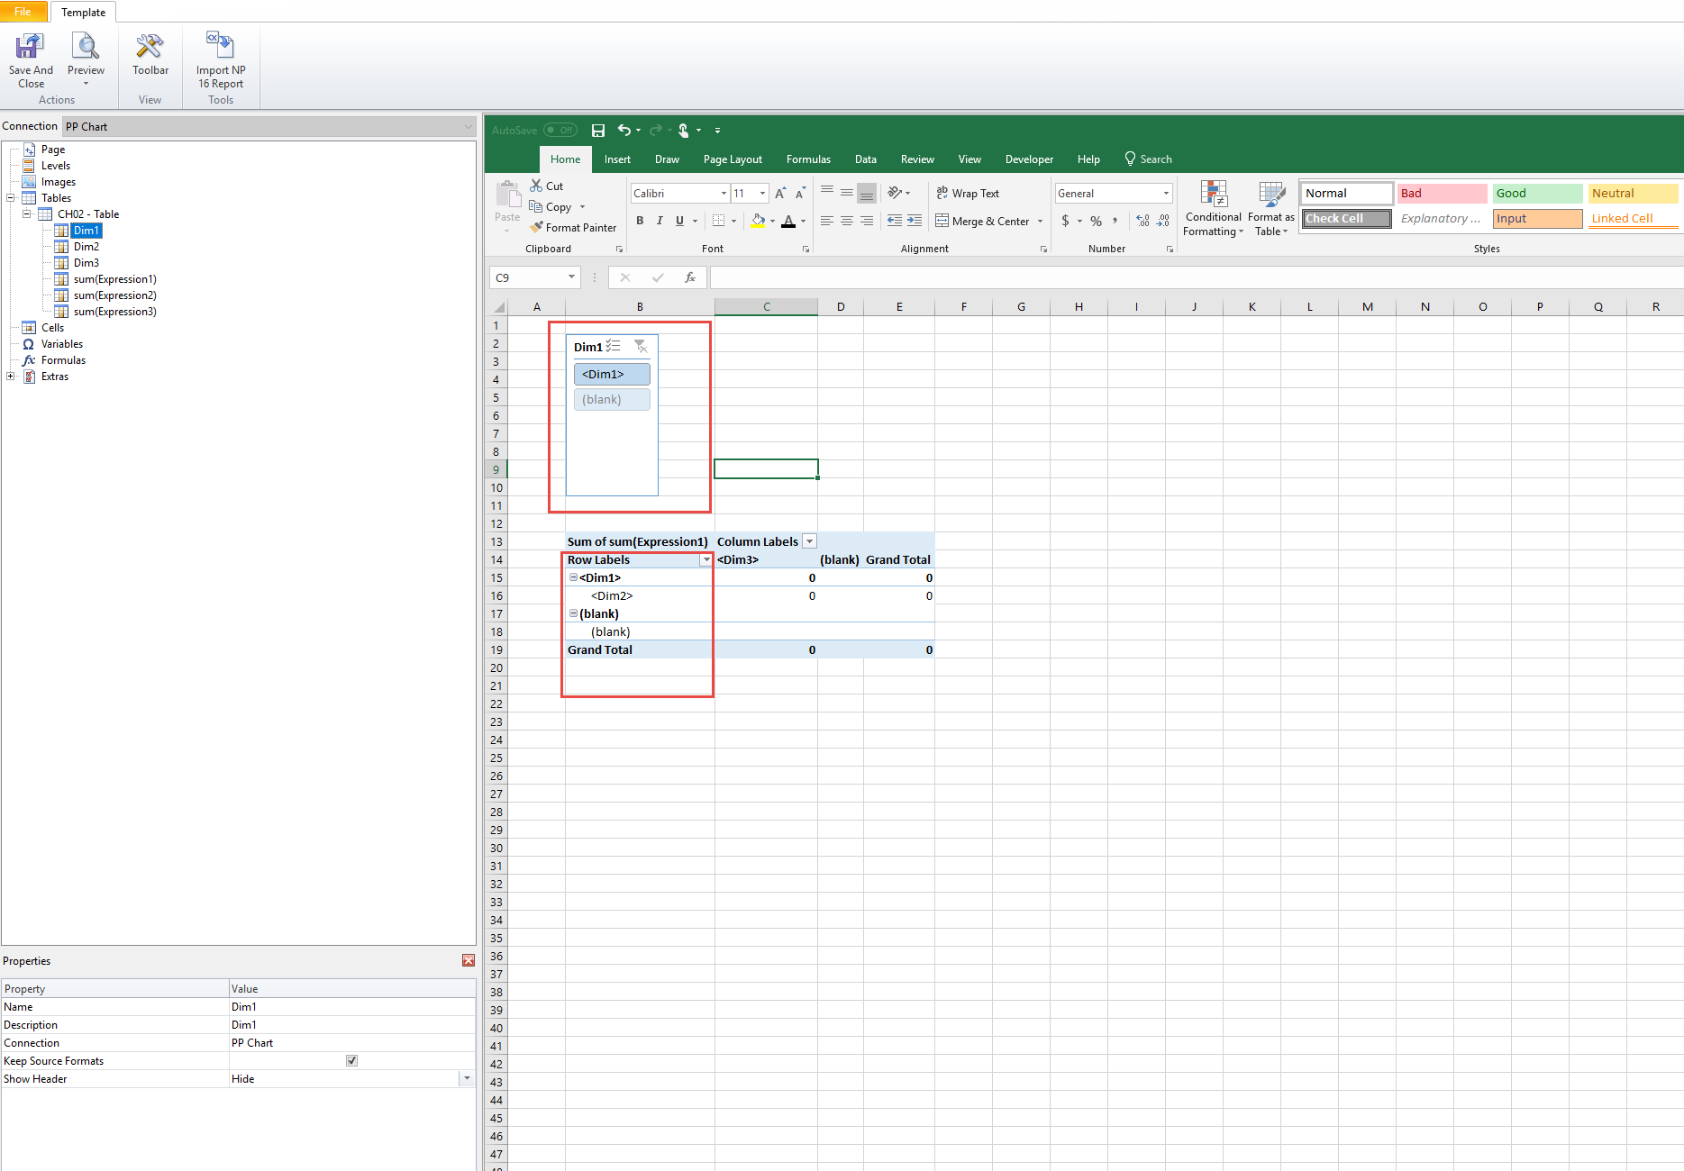
Task: Toggle the AutoSave switch
Action: point(560,131)
